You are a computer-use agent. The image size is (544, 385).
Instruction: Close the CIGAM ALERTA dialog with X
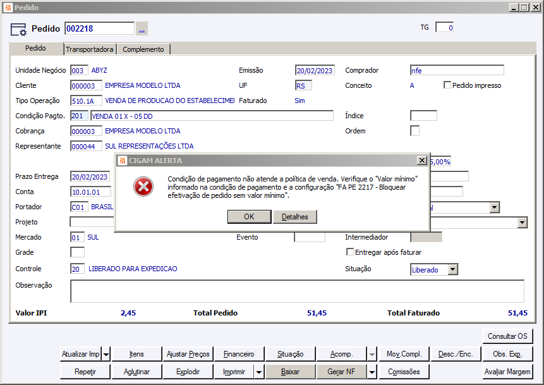(x=421, y=161)
